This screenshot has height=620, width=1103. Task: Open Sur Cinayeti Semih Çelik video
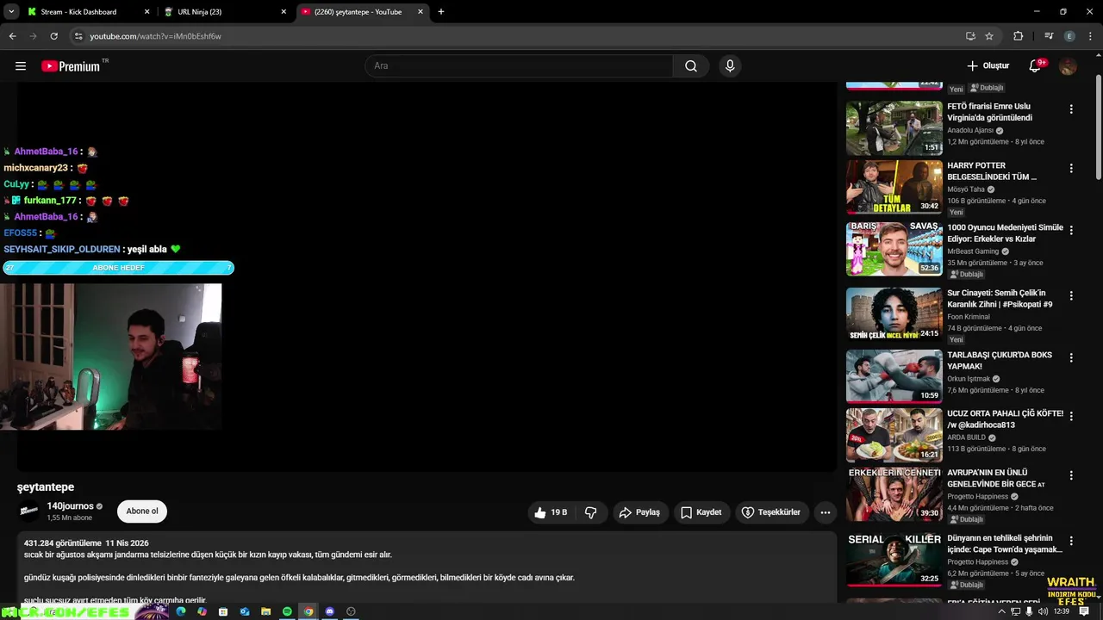click(894, 314)
